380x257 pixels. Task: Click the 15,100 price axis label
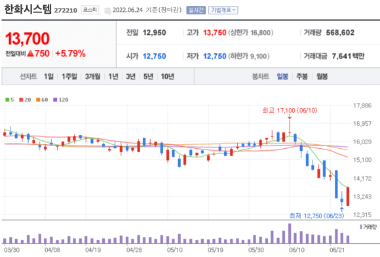click(362, 160)
